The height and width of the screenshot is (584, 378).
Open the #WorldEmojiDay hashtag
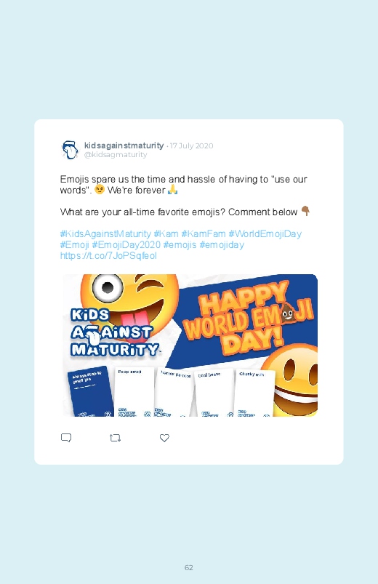point(265,234)
